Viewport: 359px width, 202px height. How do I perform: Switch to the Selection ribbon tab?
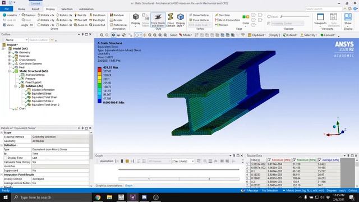point(67,9)
